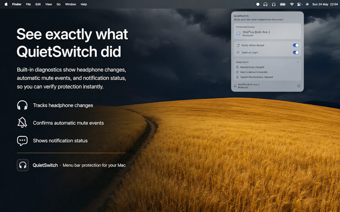Click the crossed bell icon beside Confirms automatic mute

point(23,123)
